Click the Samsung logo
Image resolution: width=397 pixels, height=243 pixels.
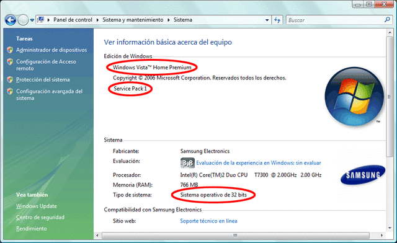[x=363, y=175]
